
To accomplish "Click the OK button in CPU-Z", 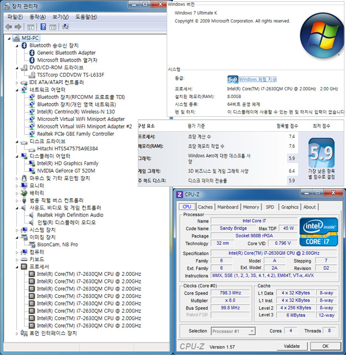I will 325,346.
